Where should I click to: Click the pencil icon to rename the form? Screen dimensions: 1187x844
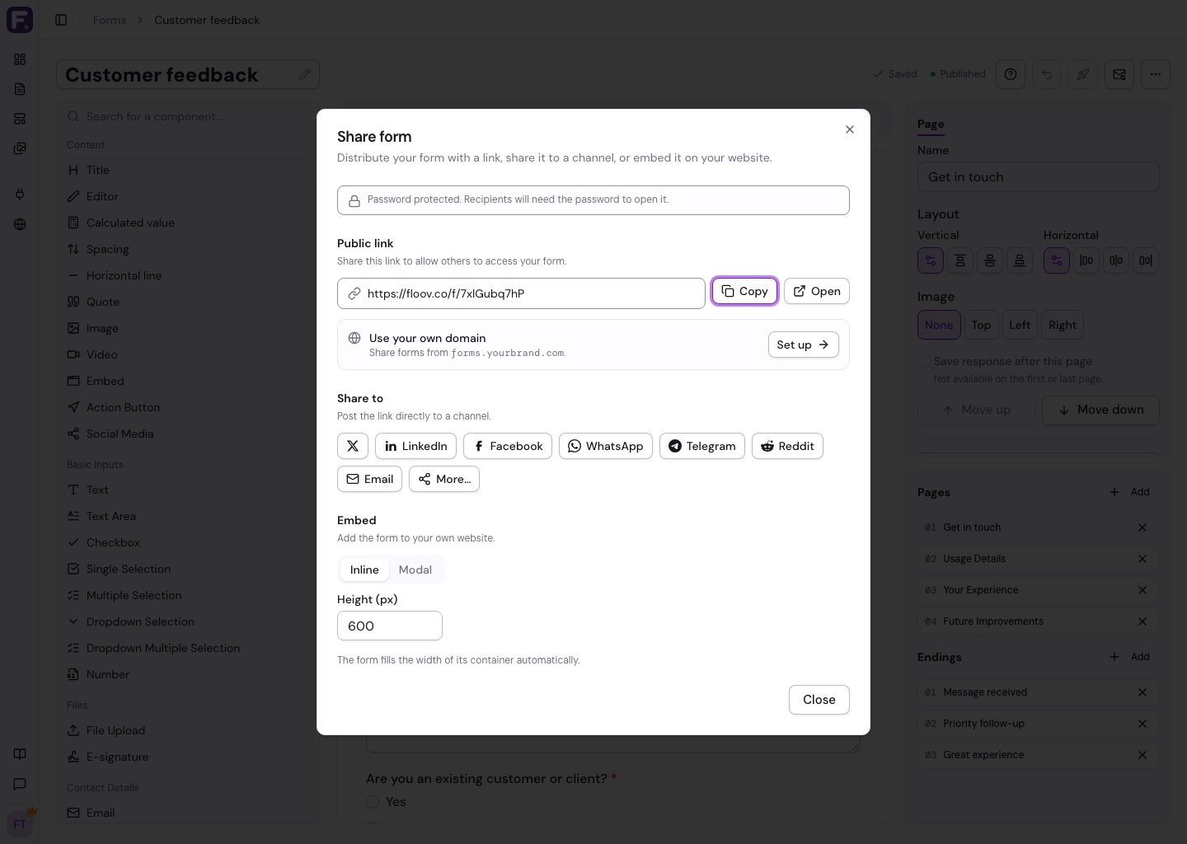pos(305,74)
